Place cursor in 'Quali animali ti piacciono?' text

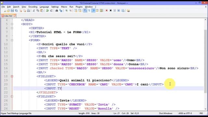85,80
